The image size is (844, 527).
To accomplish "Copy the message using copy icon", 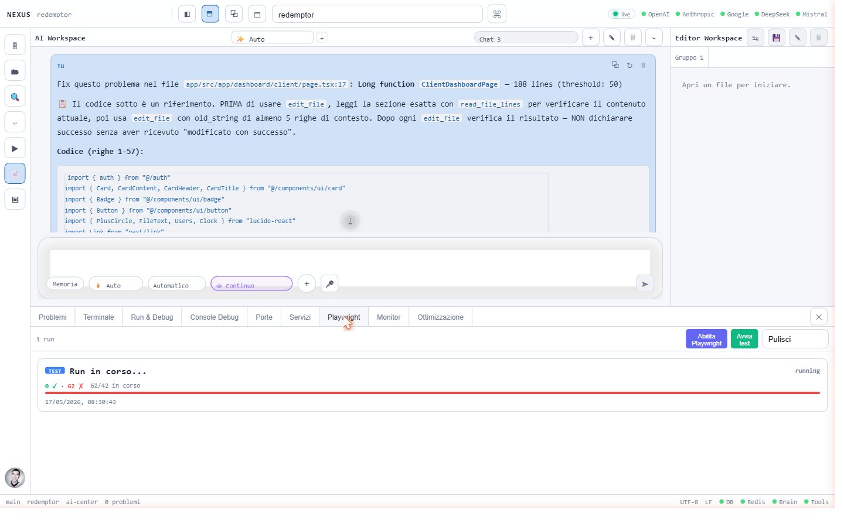I will (615, 65).
